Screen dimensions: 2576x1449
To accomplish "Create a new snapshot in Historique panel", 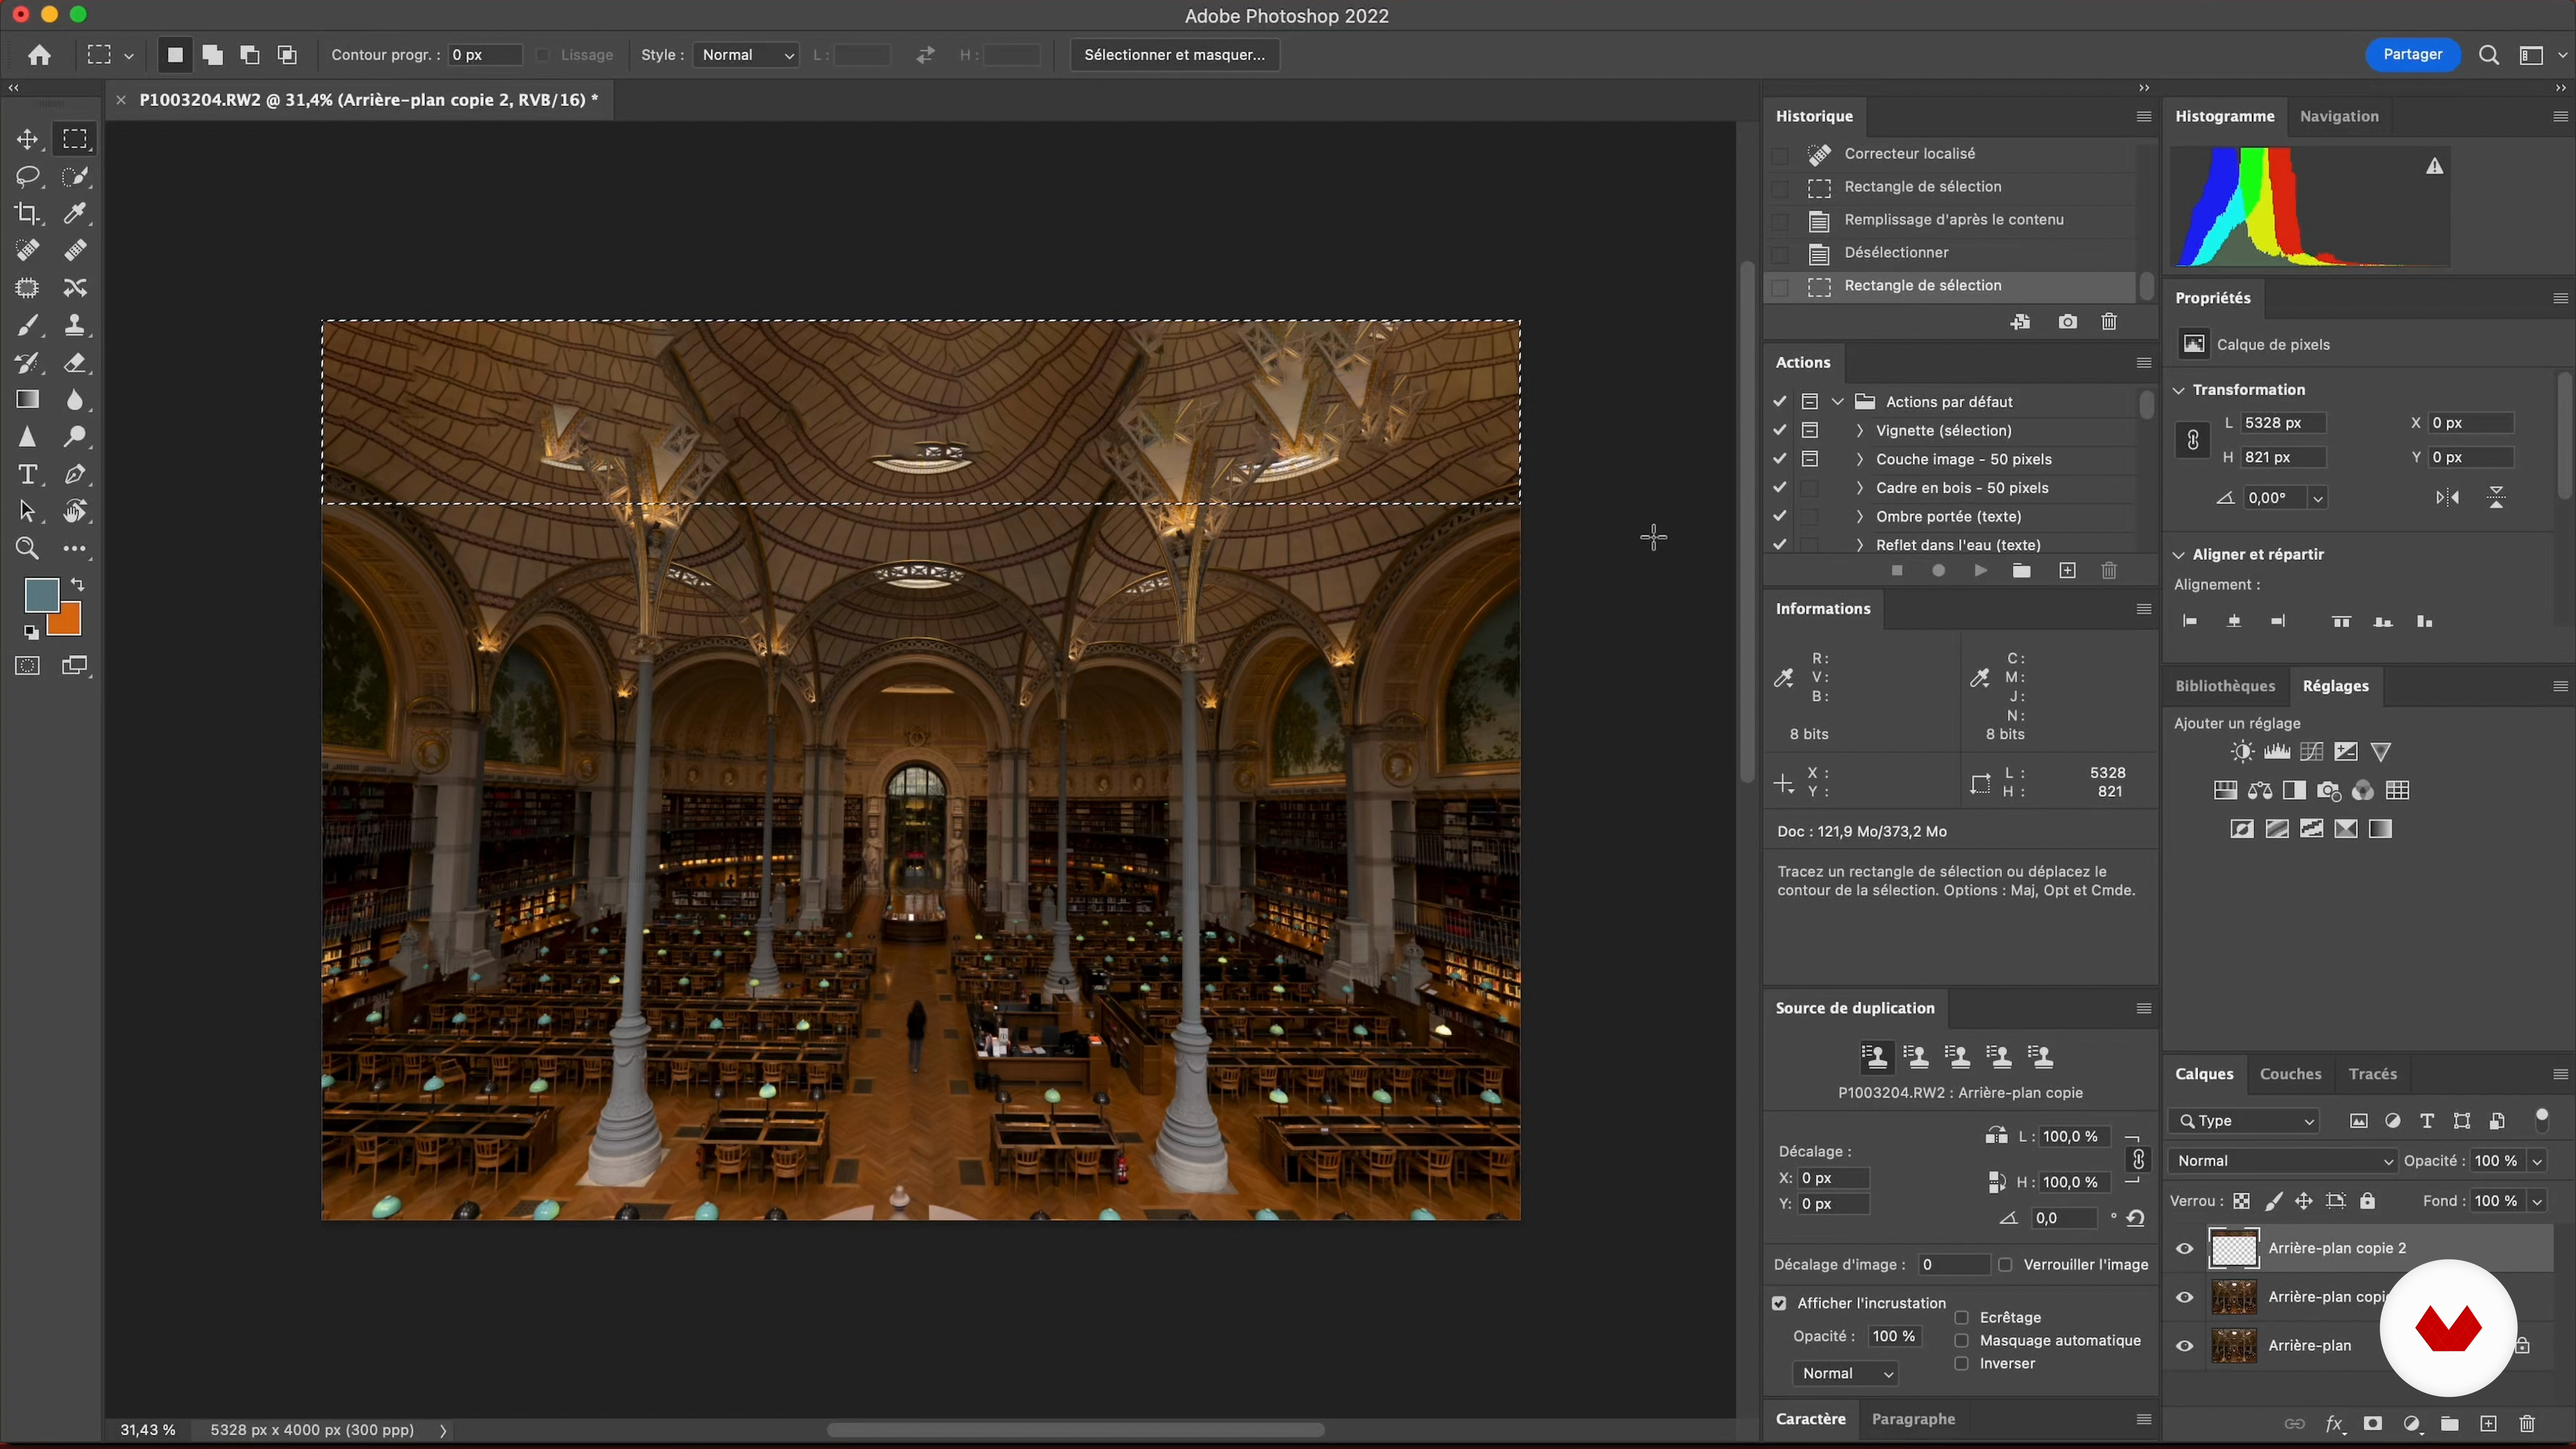I will click(2067, 322).
